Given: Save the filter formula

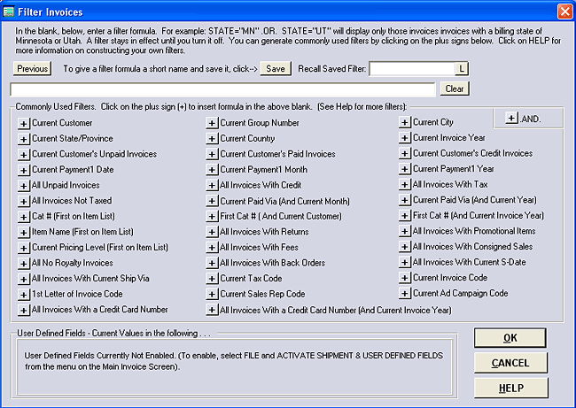Looking at the screenshot, I should (x=276, y=68).
